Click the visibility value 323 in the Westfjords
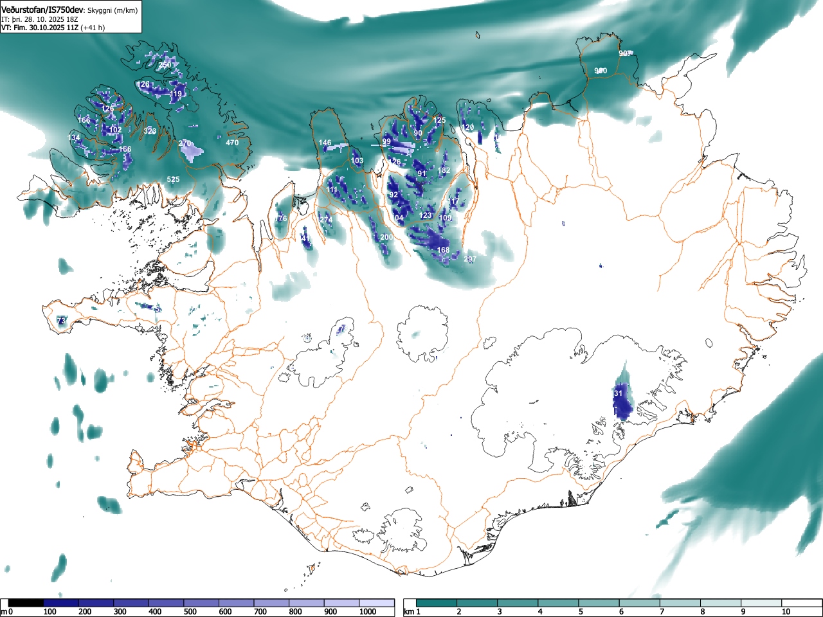823x617 pixels. coord(150,131)
